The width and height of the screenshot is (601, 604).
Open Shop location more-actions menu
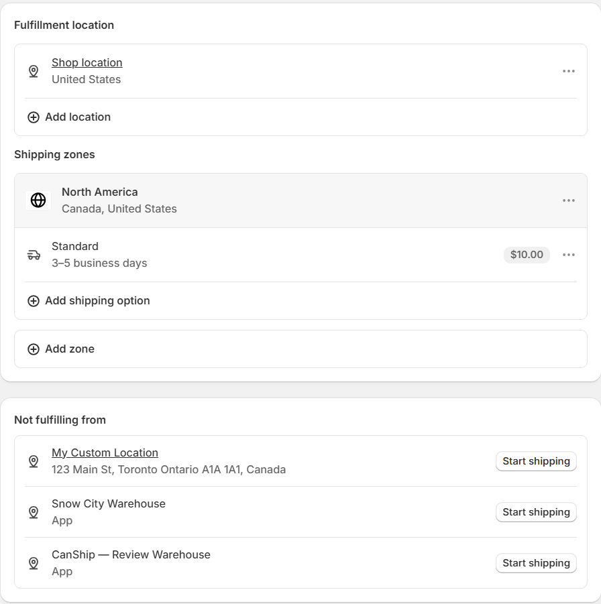tap(569, 71)
